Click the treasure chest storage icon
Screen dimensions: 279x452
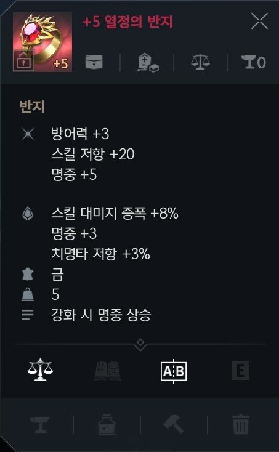coord(94,62)
